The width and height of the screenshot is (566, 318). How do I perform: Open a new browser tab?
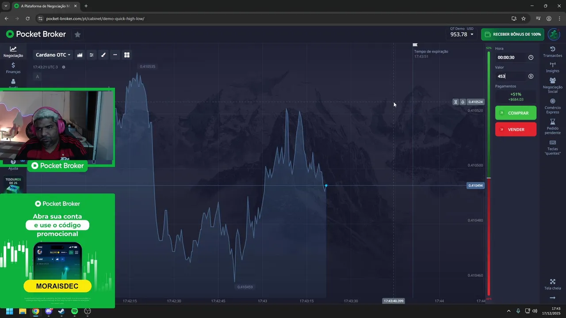pyautogui.click(x=86, y=6)
